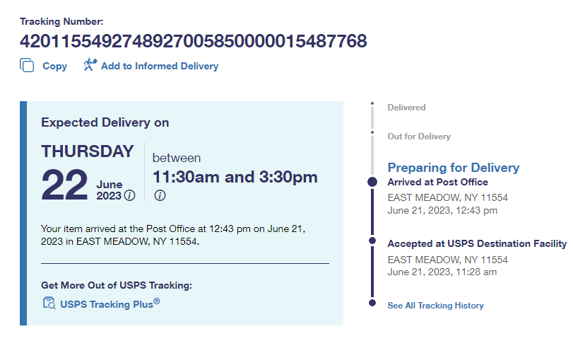The image size is (573, 341).
Task: Click the Arrived at Post Office entry
Action: click(437, 183)
